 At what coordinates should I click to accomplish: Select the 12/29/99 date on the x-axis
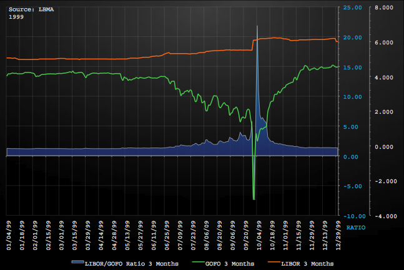[x=339, y=235]
